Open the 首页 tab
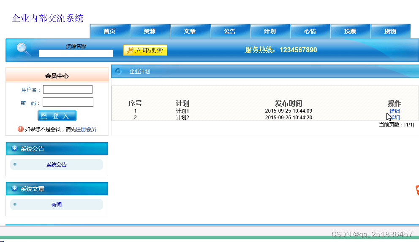The height and width of the screenshot is (242, 419). pyautogui.click(x=109, y=31)
